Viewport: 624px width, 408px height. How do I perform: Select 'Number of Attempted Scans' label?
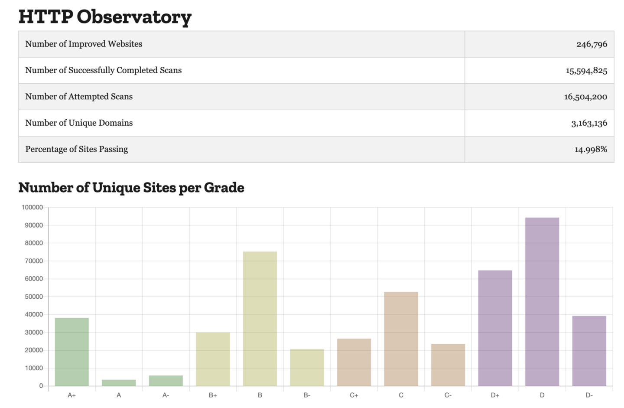[x=79, y=97]
